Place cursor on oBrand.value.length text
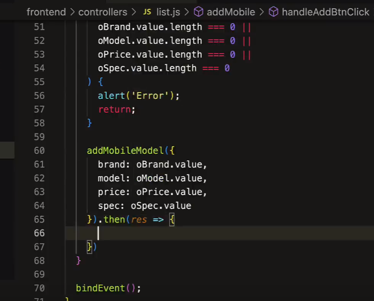 (150, 27)
